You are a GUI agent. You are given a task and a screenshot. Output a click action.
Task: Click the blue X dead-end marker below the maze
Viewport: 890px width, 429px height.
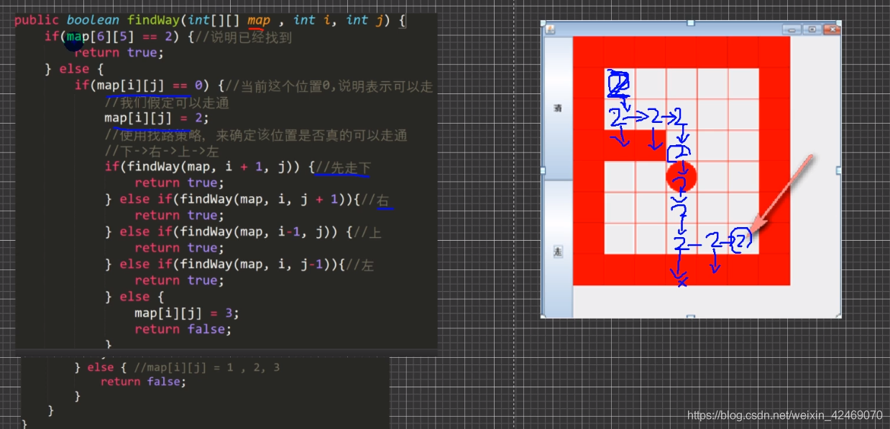[682, 282]
